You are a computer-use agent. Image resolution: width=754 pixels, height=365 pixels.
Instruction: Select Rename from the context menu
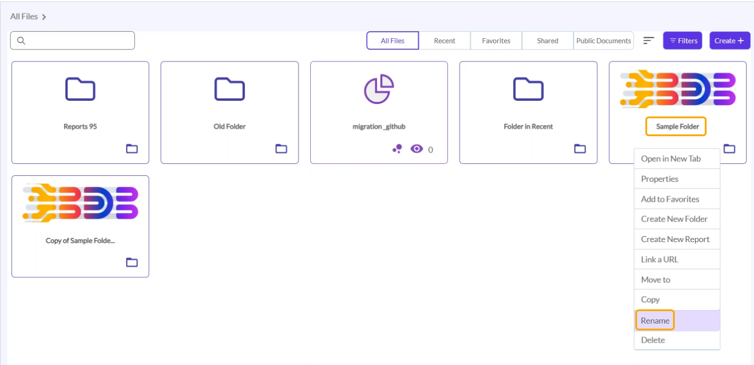click(x=655, y=320)
